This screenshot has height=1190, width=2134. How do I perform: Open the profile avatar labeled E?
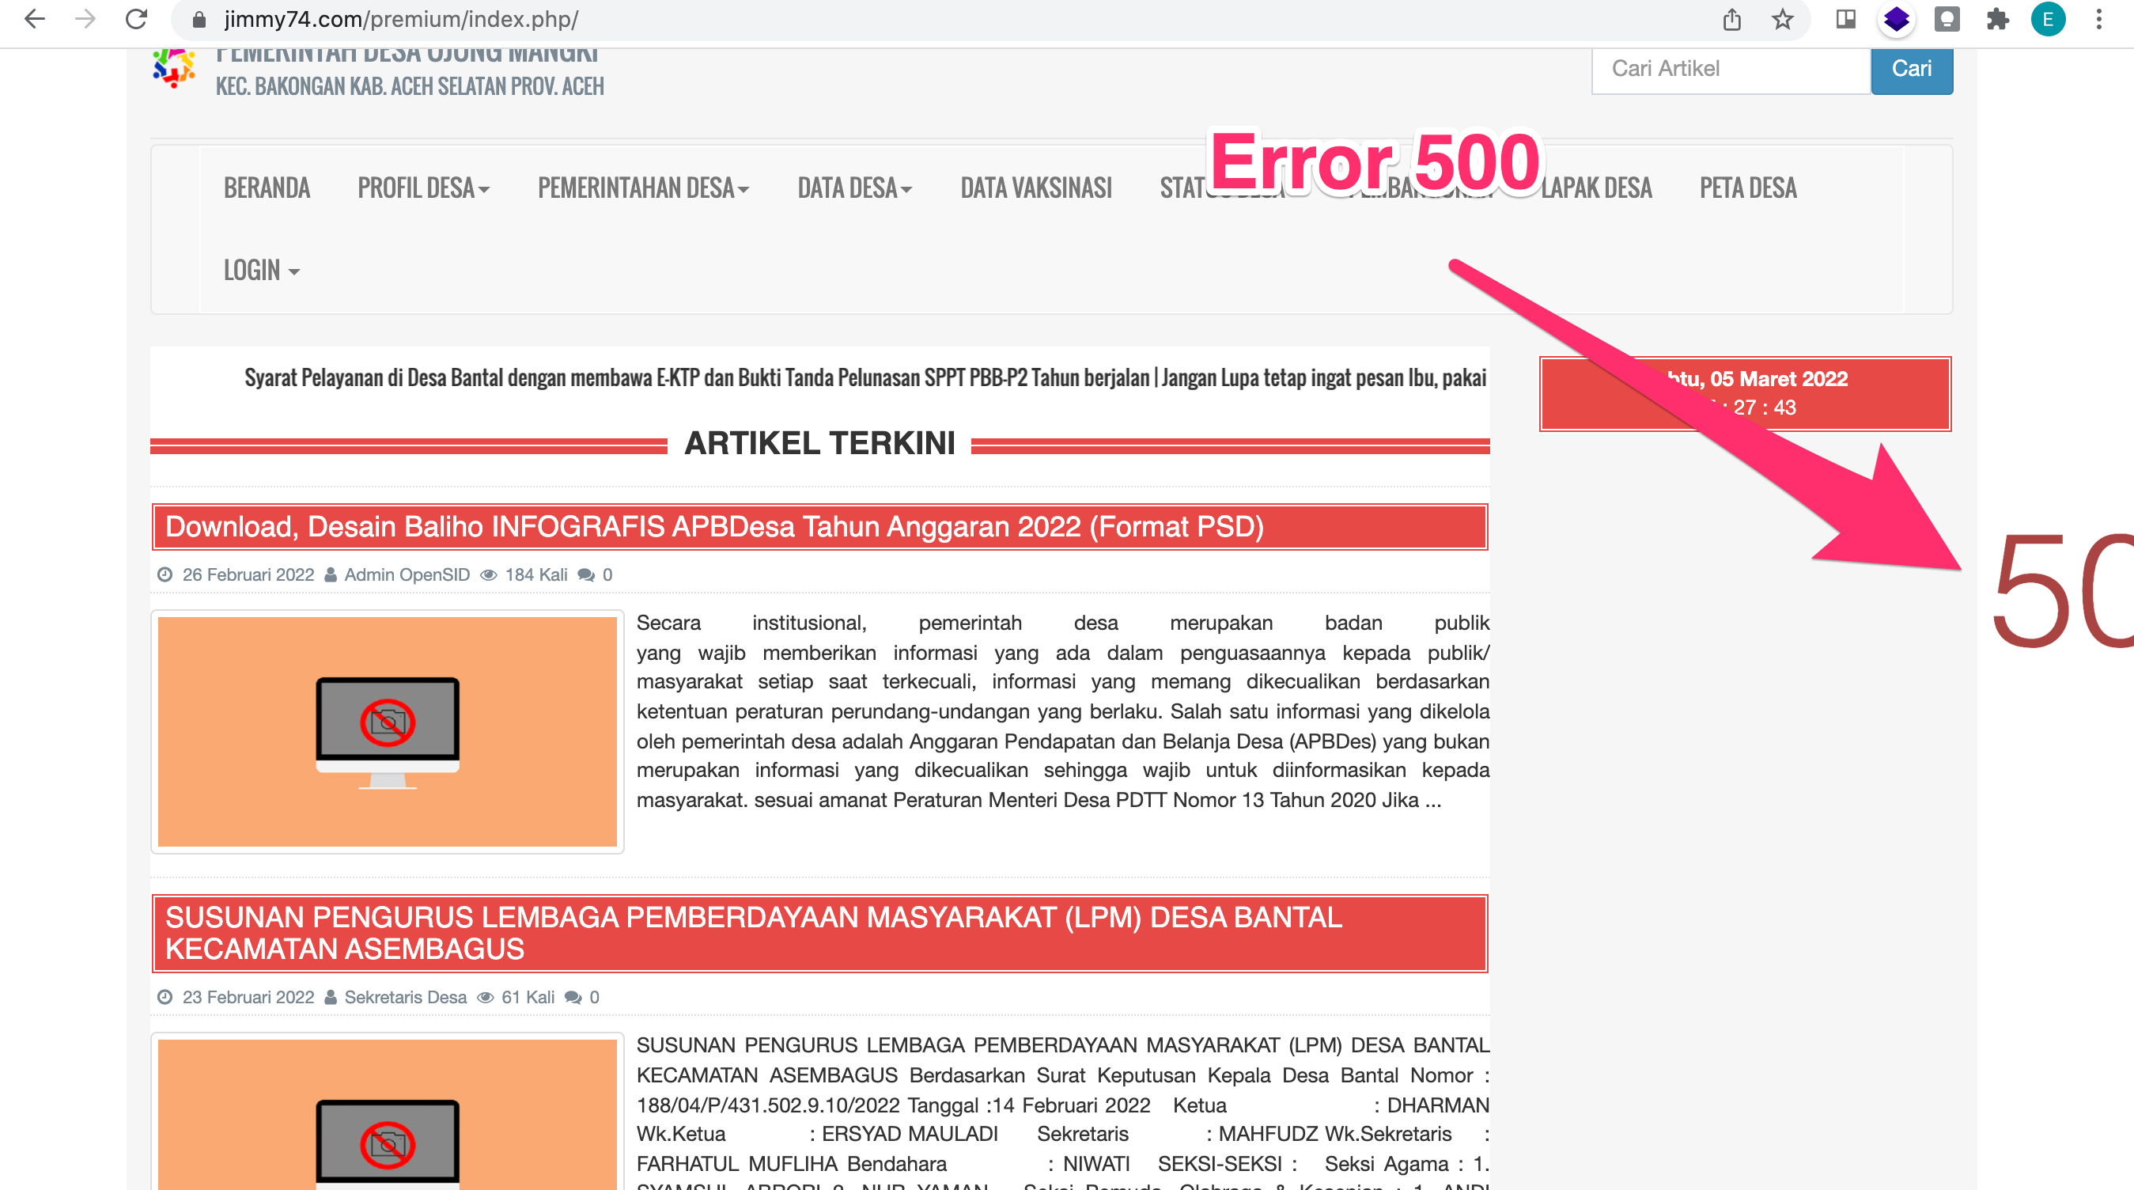coord(2048,19)
